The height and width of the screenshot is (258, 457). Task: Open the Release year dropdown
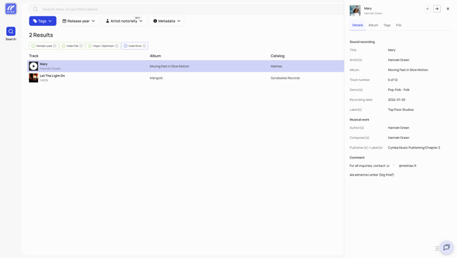click(78, 21)
